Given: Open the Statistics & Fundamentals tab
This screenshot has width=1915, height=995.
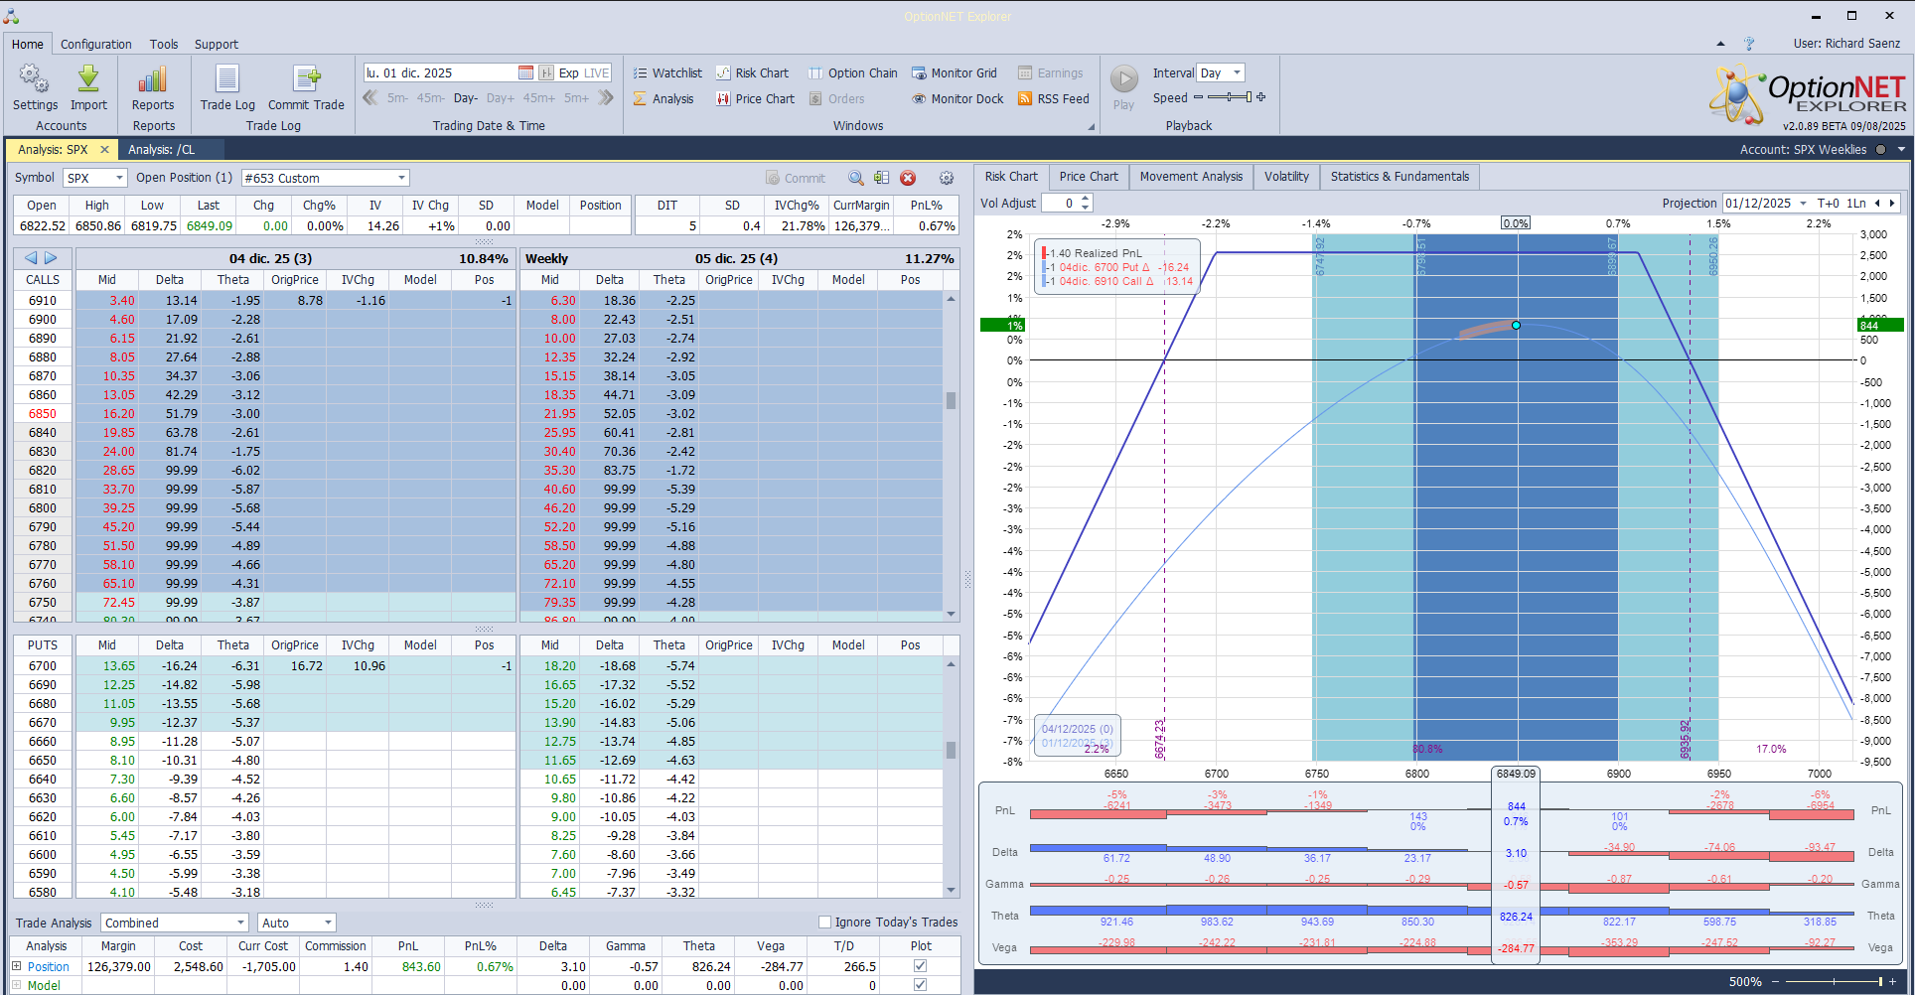Looking at the screenshot, I should (1399, 177).
